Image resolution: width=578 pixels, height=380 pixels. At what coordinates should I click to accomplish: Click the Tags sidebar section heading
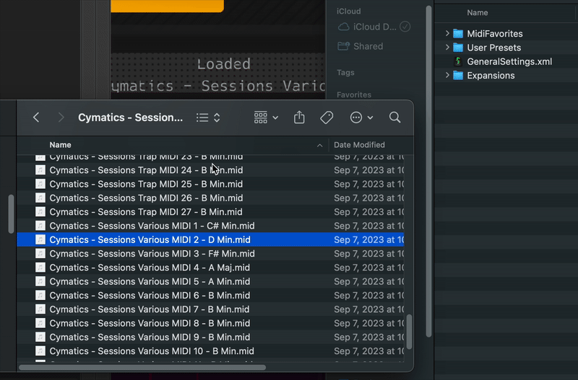[345, 73]
